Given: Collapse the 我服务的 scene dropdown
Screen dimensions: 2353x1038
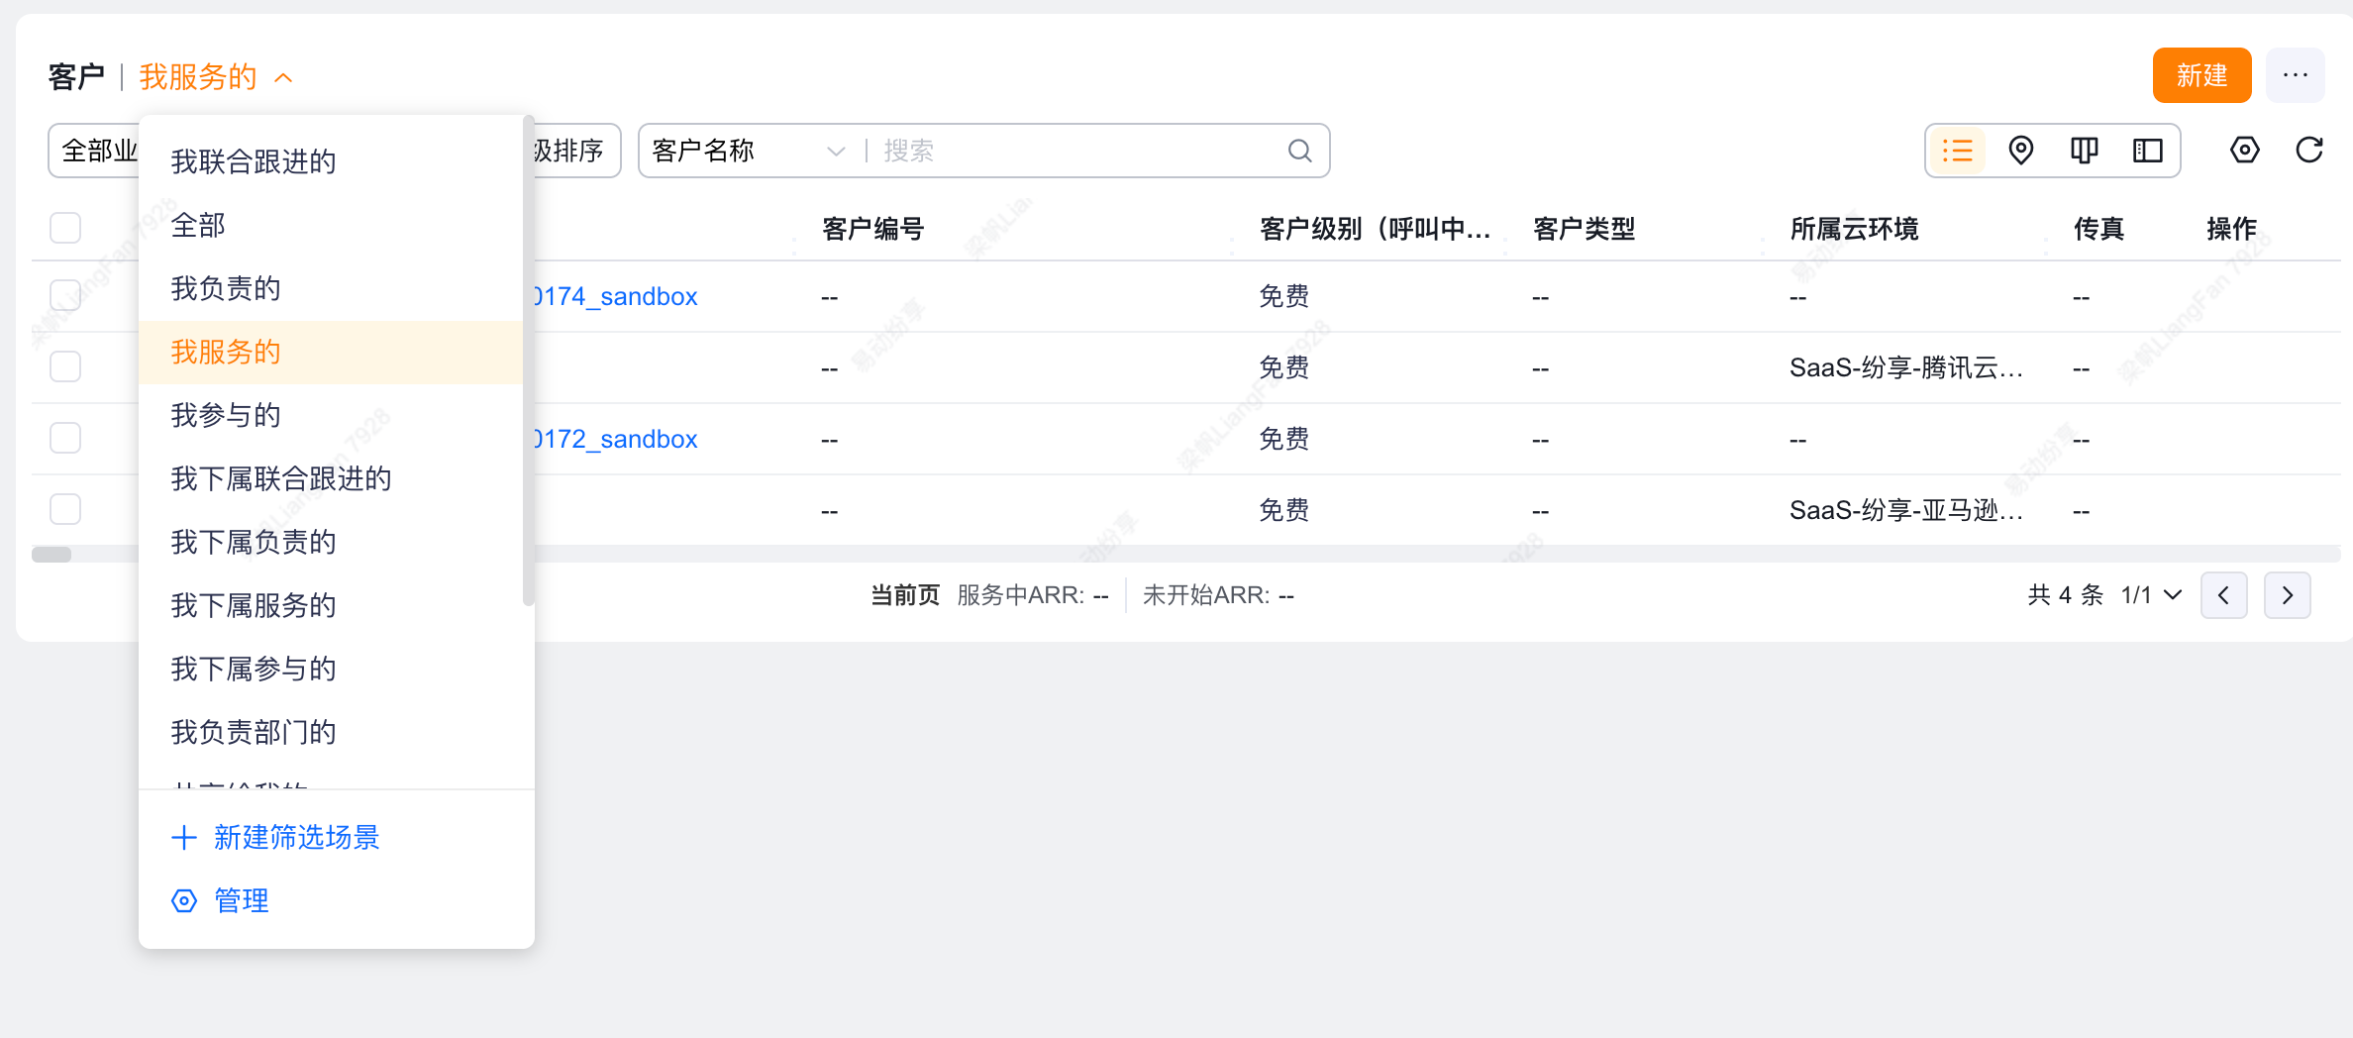Looking at the screenshot, I should [x=283, y=77].
